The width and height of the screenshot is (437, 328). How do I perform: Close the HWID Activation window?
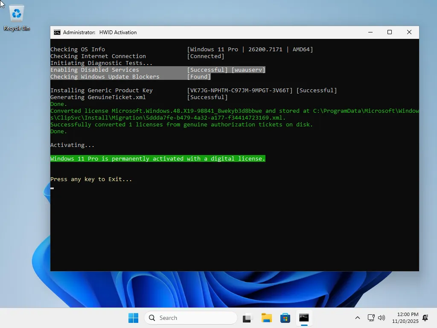409,32
